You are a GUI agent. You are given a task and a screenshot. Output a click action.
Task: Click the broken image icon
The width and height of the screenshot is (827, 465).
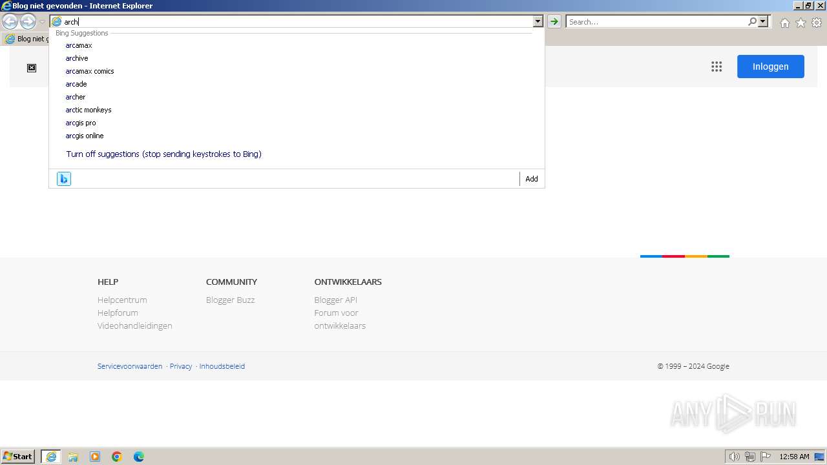tap(32, 68)
